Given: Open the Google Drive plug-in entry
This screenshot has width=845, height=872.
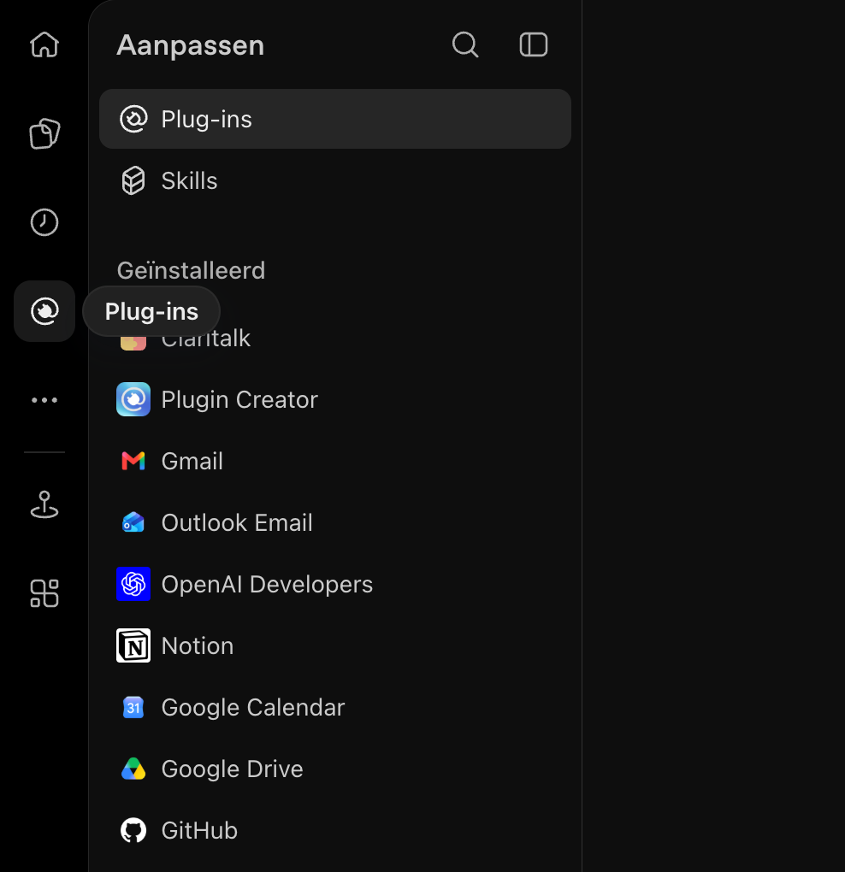Looking at the screenshot, I should click(x=335, y=769).
